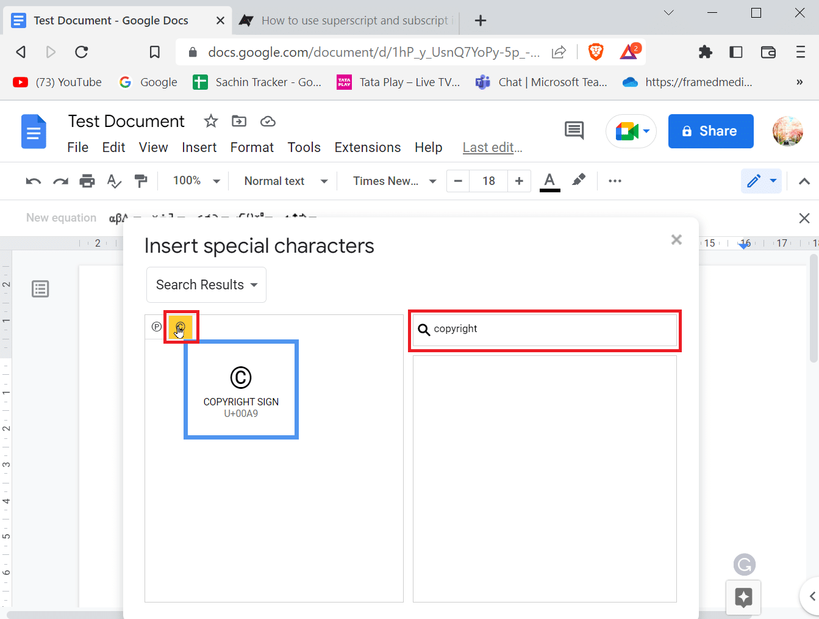Close the Insert special characters dialog

(x=676, y=240)
